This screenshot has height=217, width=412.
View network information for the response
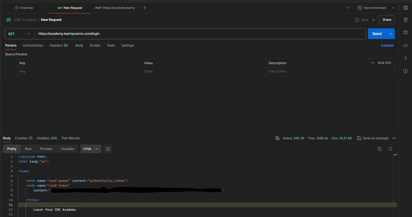[x=277, y=138]
